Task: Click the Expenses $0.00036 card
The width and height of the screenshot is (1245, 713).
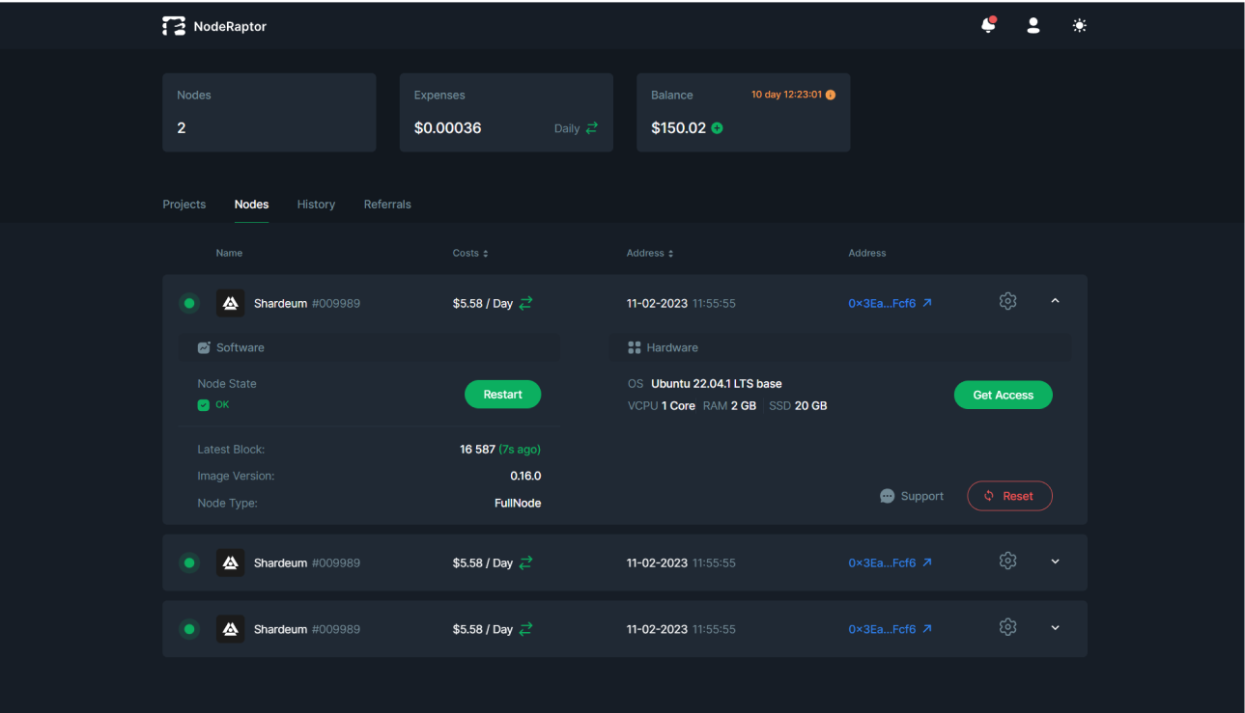Action: (x=506, y=112)
